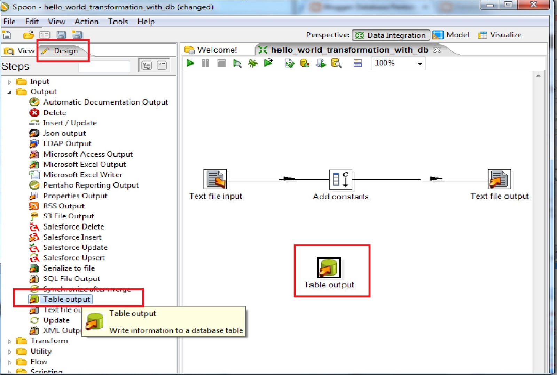Enable the Data Integration perspective
The image size is (557, 375).
pyautogui.click(x=391, y=35)
